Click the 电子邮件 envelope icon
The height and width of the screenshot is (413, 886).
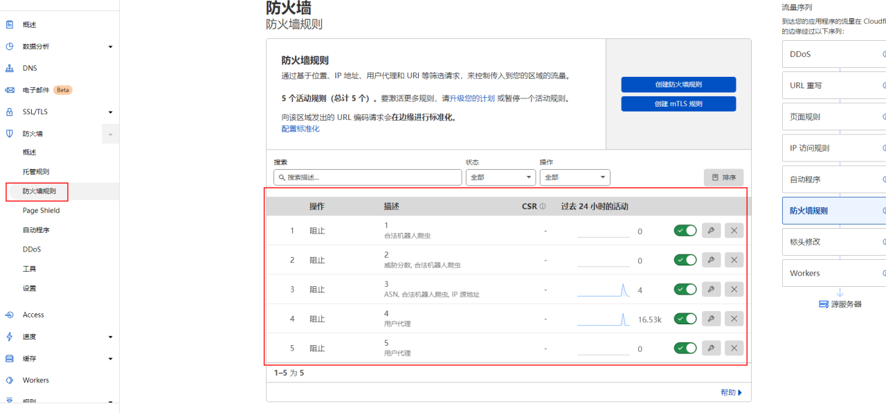pyautogui.click(x=10, y=90)
